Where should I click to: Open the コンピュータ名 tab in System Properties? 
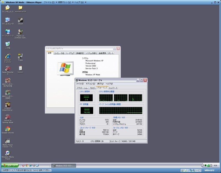coord(59,53)
